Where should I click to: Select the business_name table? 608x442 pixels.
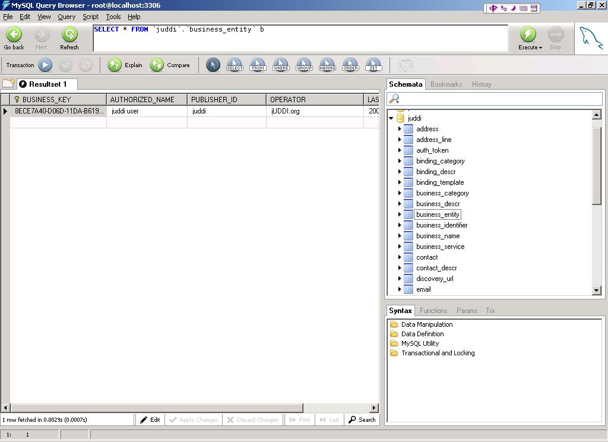(x=438, y=236)
